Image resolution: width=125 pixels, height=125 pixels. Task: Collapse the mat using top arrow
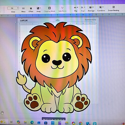pyautogui.click(x=57, y=20)
